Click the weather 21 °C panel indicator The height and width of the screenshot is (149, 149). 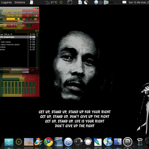coord(51,2)
